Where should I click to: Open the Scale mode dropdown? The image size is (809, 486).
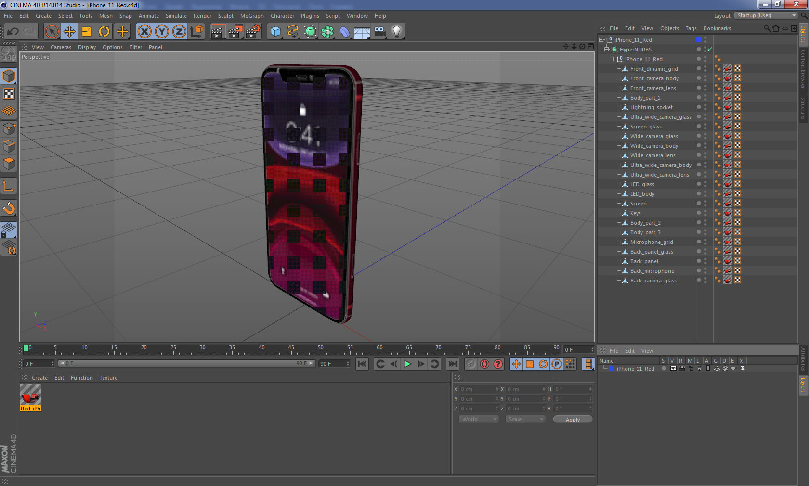(x=525, y=419)
